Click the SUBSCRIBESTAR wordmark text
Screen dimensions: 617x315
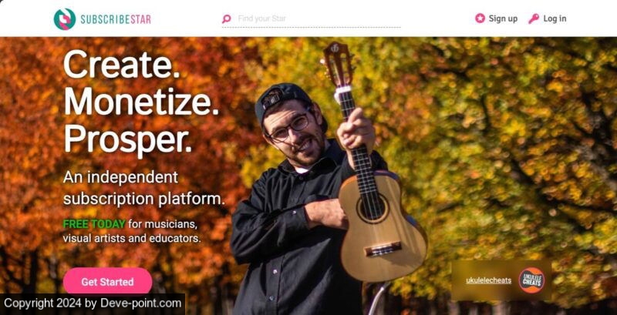point(116,19)
